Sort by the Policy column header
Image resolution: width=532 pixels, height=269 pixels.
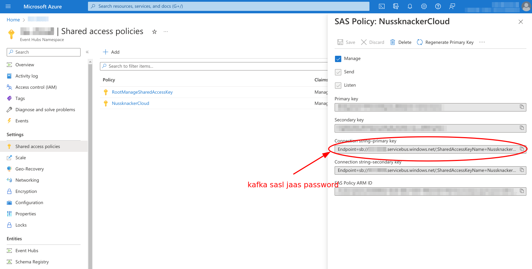pos(109,80)
